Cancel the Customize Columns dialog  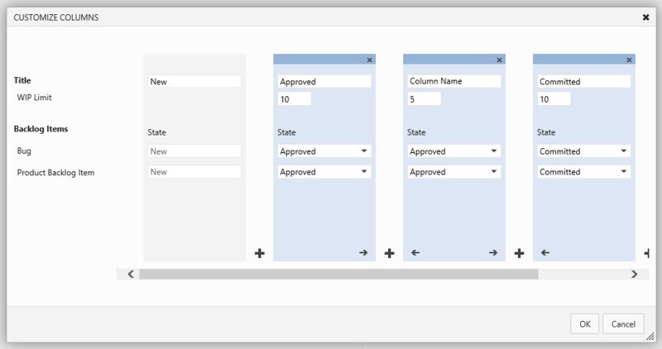623,323
